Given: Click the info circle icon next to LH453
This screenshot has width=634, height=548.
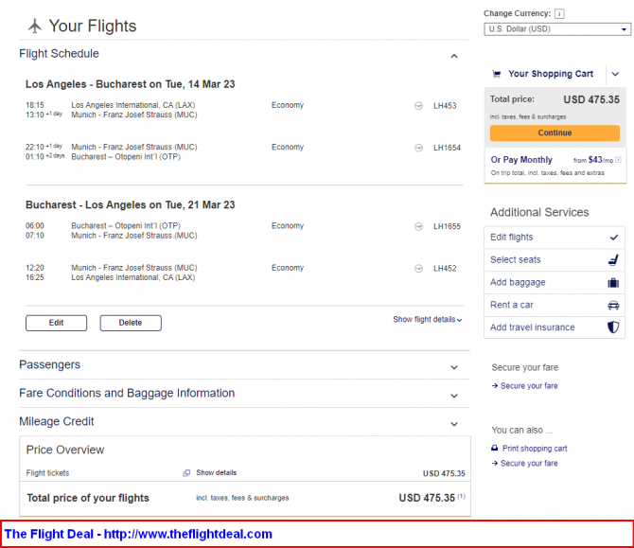Looking at the screenshot, I should (x=418, y=106).
